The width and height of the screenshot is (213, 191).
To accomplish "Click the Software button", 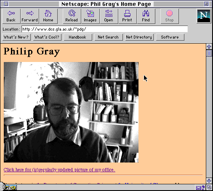I will click(170, 37).
